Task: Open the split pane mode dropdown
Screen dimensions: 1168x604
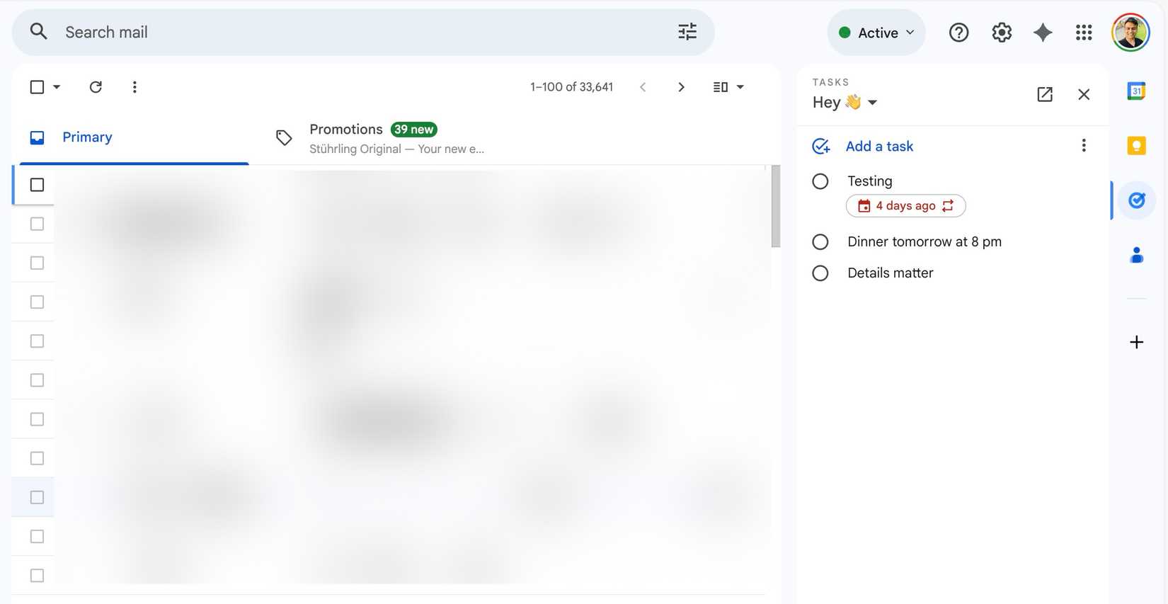Action: (x=740, y=87)
